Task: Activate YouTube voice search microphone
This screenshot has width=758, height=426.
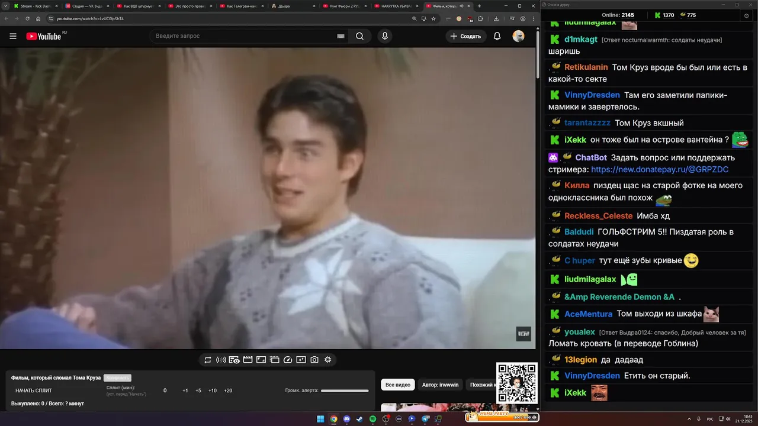Action: 385,36
